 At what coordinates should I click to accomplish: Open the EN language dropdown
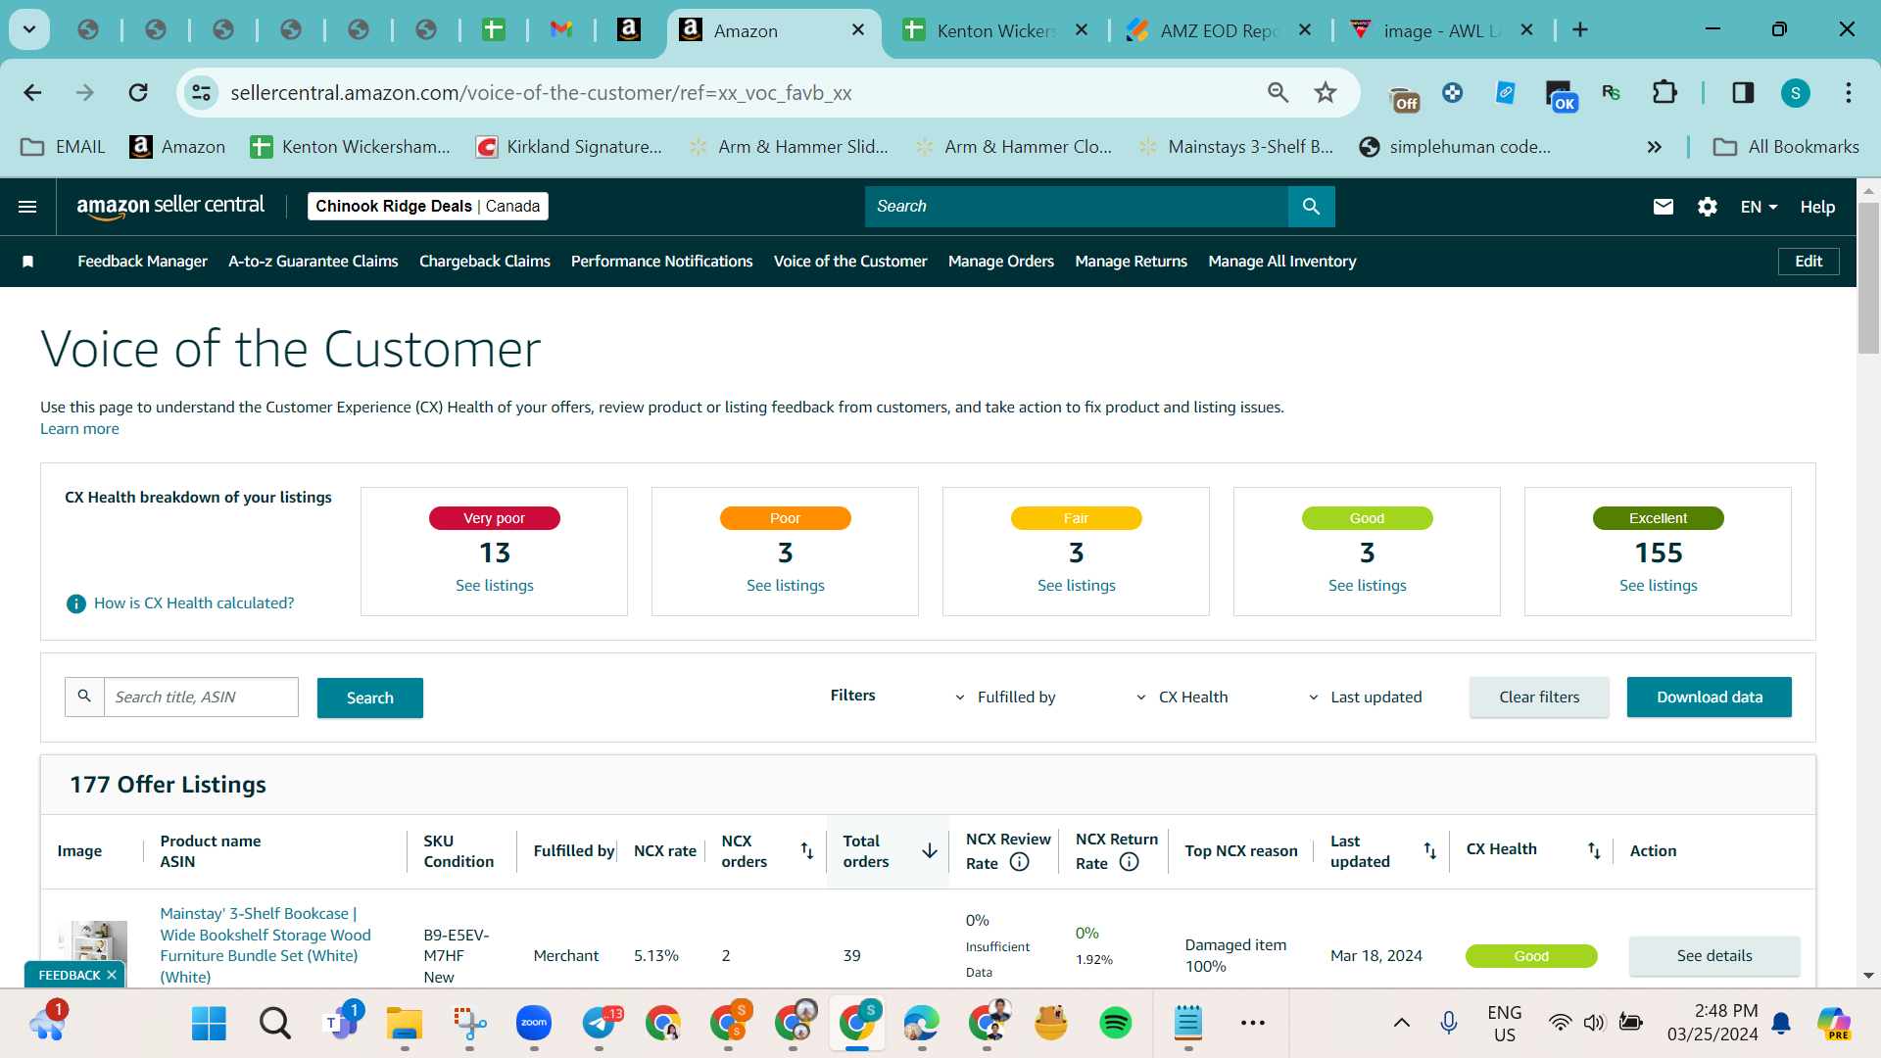[1759, 207]
